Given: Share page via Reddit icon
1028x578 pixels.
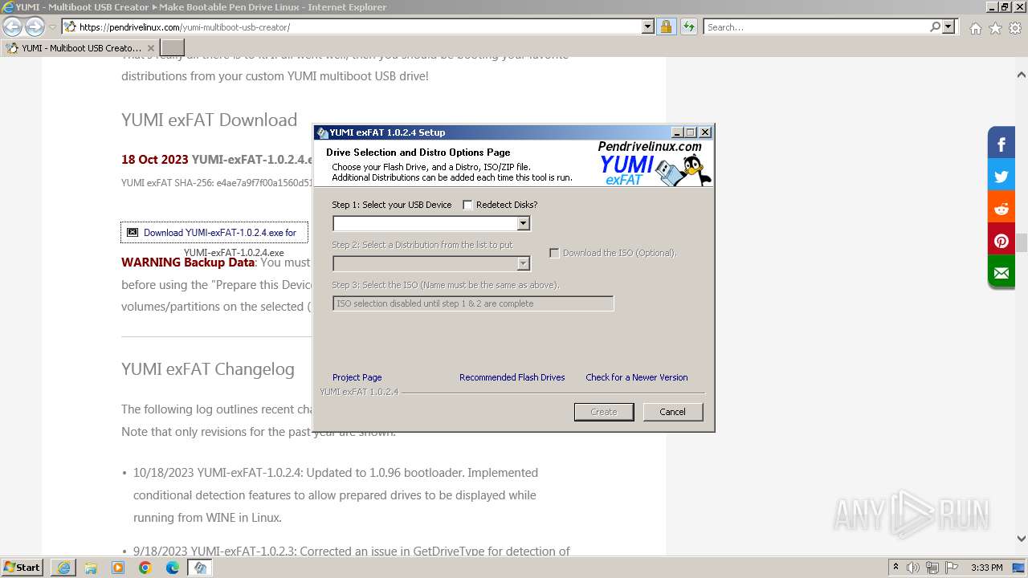Looking at the screenshot, I should coord(1001,209).
